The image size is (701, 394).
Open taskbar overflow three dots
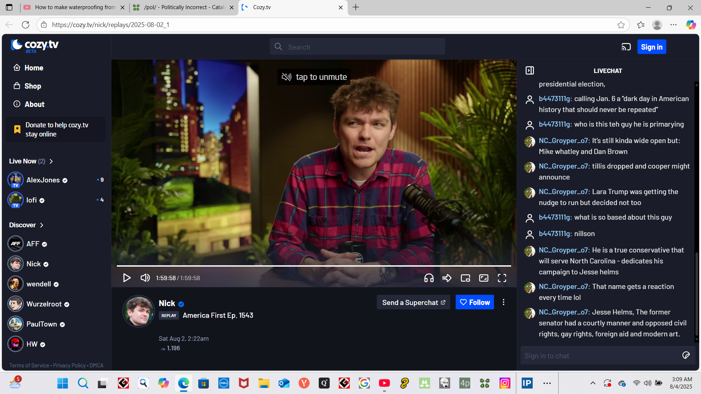coord(547,383)
